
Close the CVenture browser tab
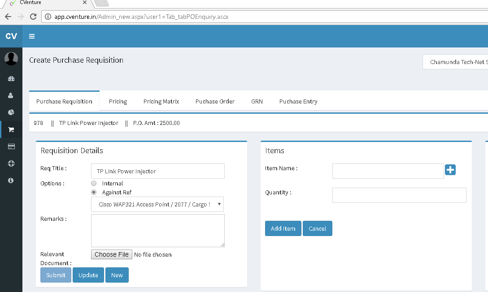coord(85,3)
